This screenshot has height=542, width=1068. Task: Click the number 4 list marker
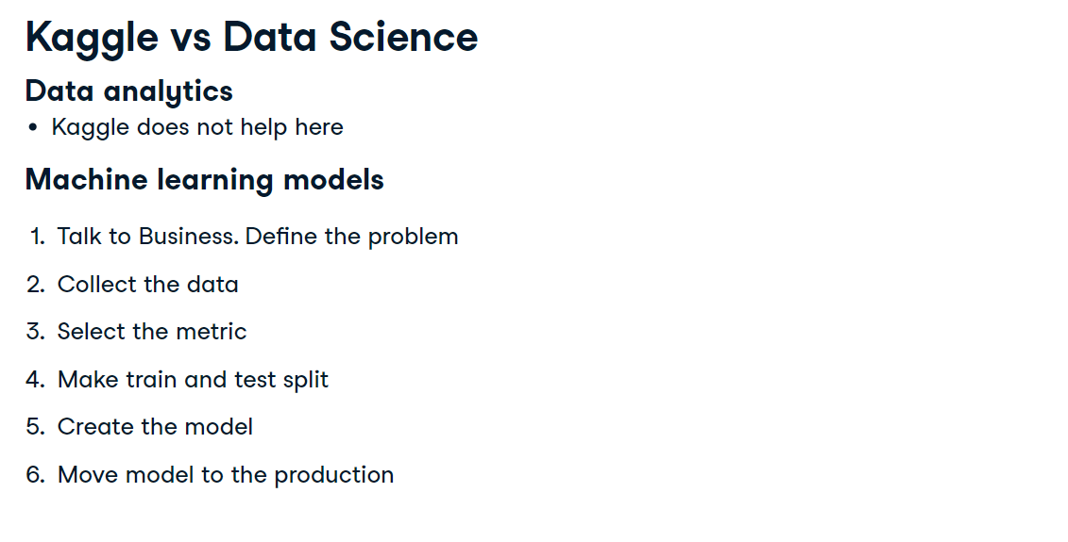coord(36,380)
